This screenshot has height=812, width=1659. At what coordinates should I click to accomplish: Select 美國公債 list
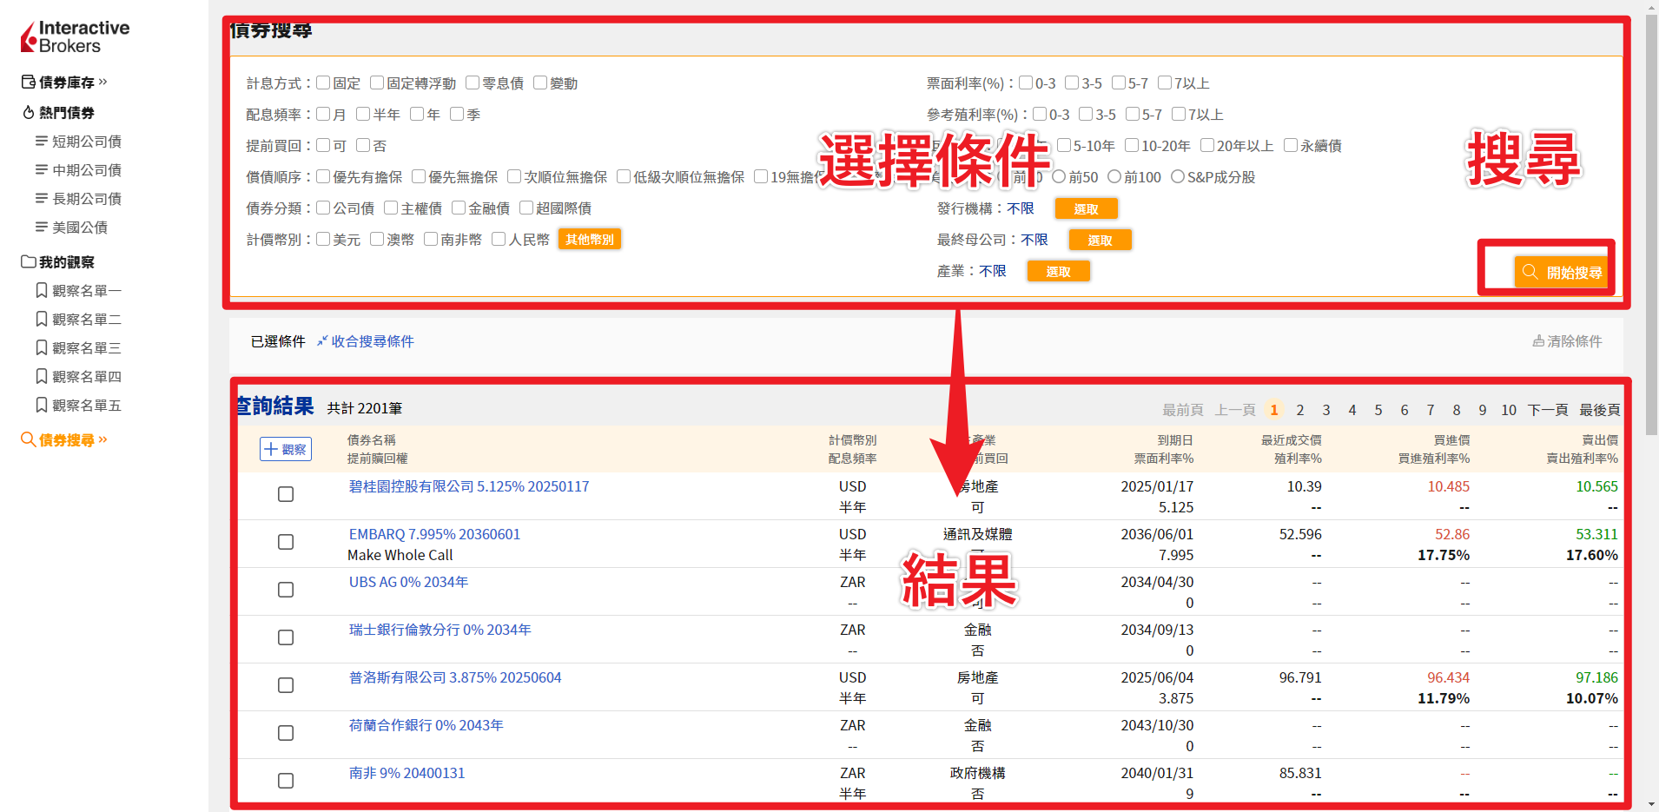point(71,228)
